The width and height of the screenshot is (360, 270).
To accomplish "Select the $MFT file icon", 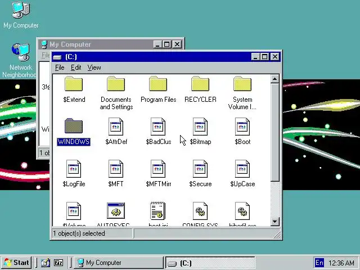I will coord(116,169).
